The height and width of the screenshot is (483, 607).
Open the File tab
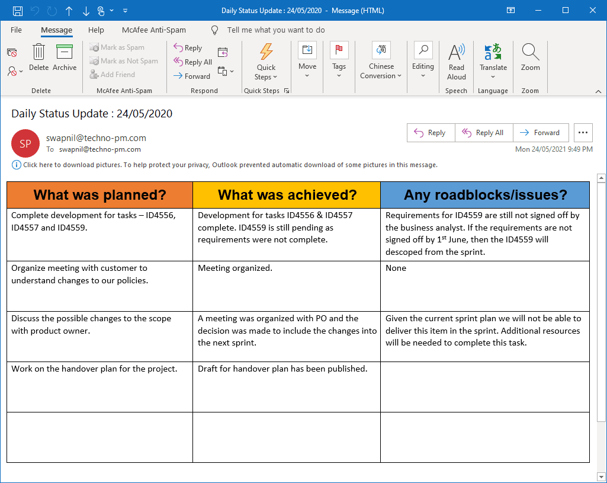click(16, 30)
